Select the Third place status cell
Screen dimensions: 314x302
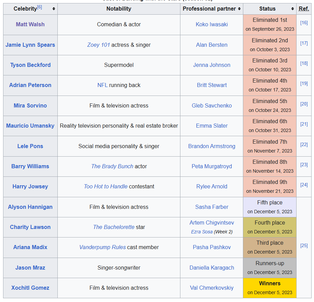pyautogui.click(x=270, y=247)
